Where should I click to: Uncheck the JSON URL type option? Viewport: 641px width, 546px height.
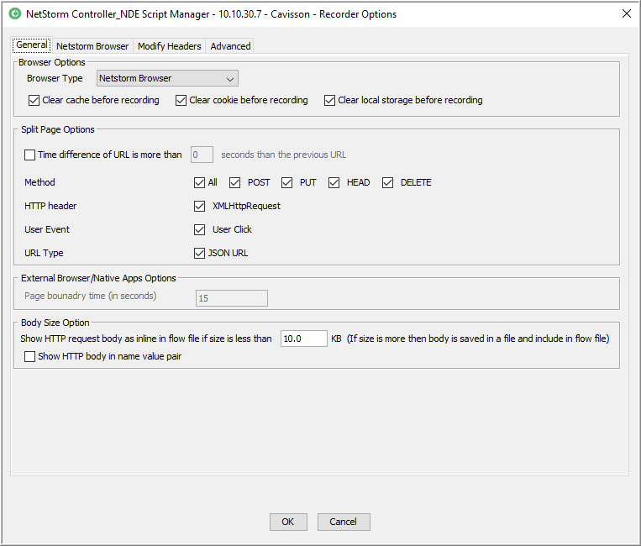199,254
